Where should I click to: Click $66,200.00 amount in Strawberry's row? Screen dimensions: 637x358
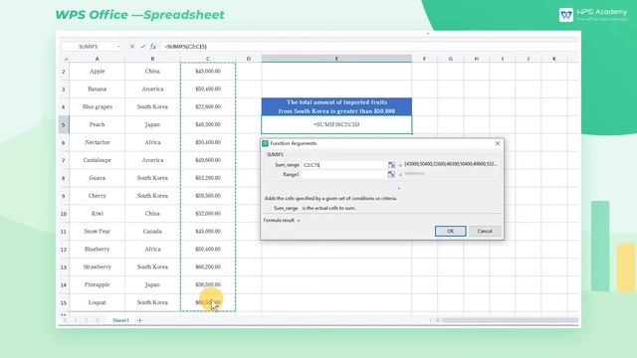[x=208, y=268]
